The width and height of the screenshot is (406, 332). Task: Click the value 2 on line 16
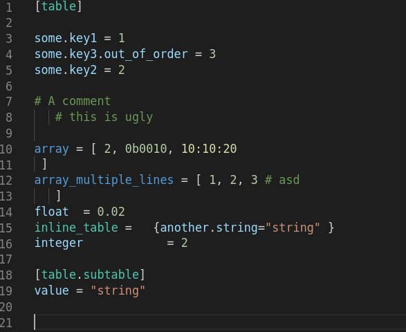pos(185,243)
